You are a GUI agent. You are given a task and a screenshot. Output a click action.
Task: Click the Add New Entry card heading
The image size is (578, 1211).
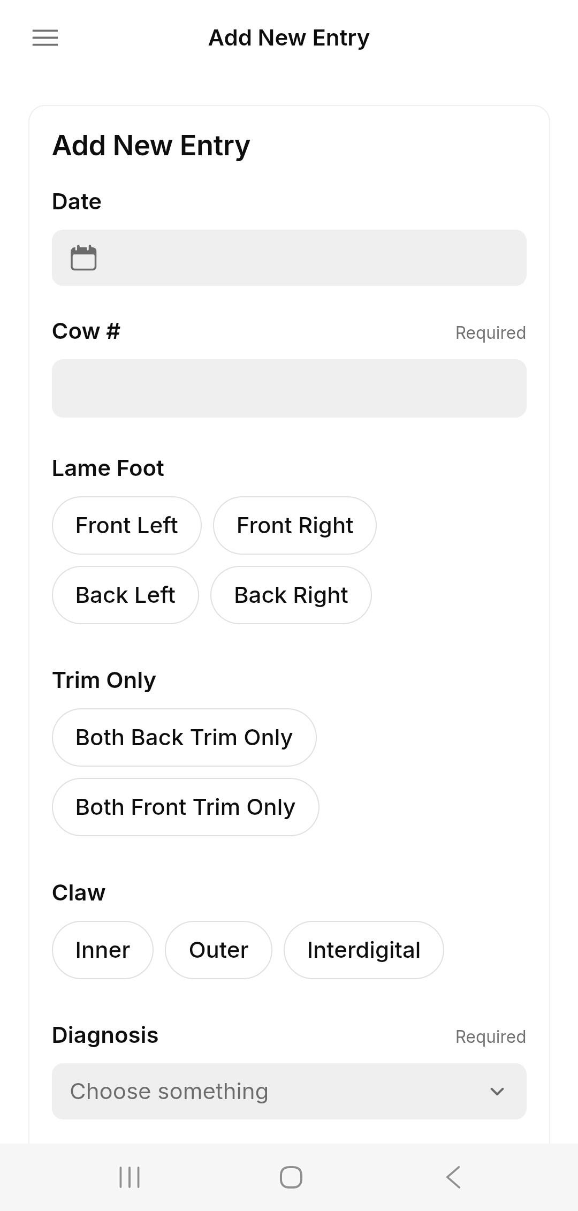pyautogui.click(x=151, y=146)
